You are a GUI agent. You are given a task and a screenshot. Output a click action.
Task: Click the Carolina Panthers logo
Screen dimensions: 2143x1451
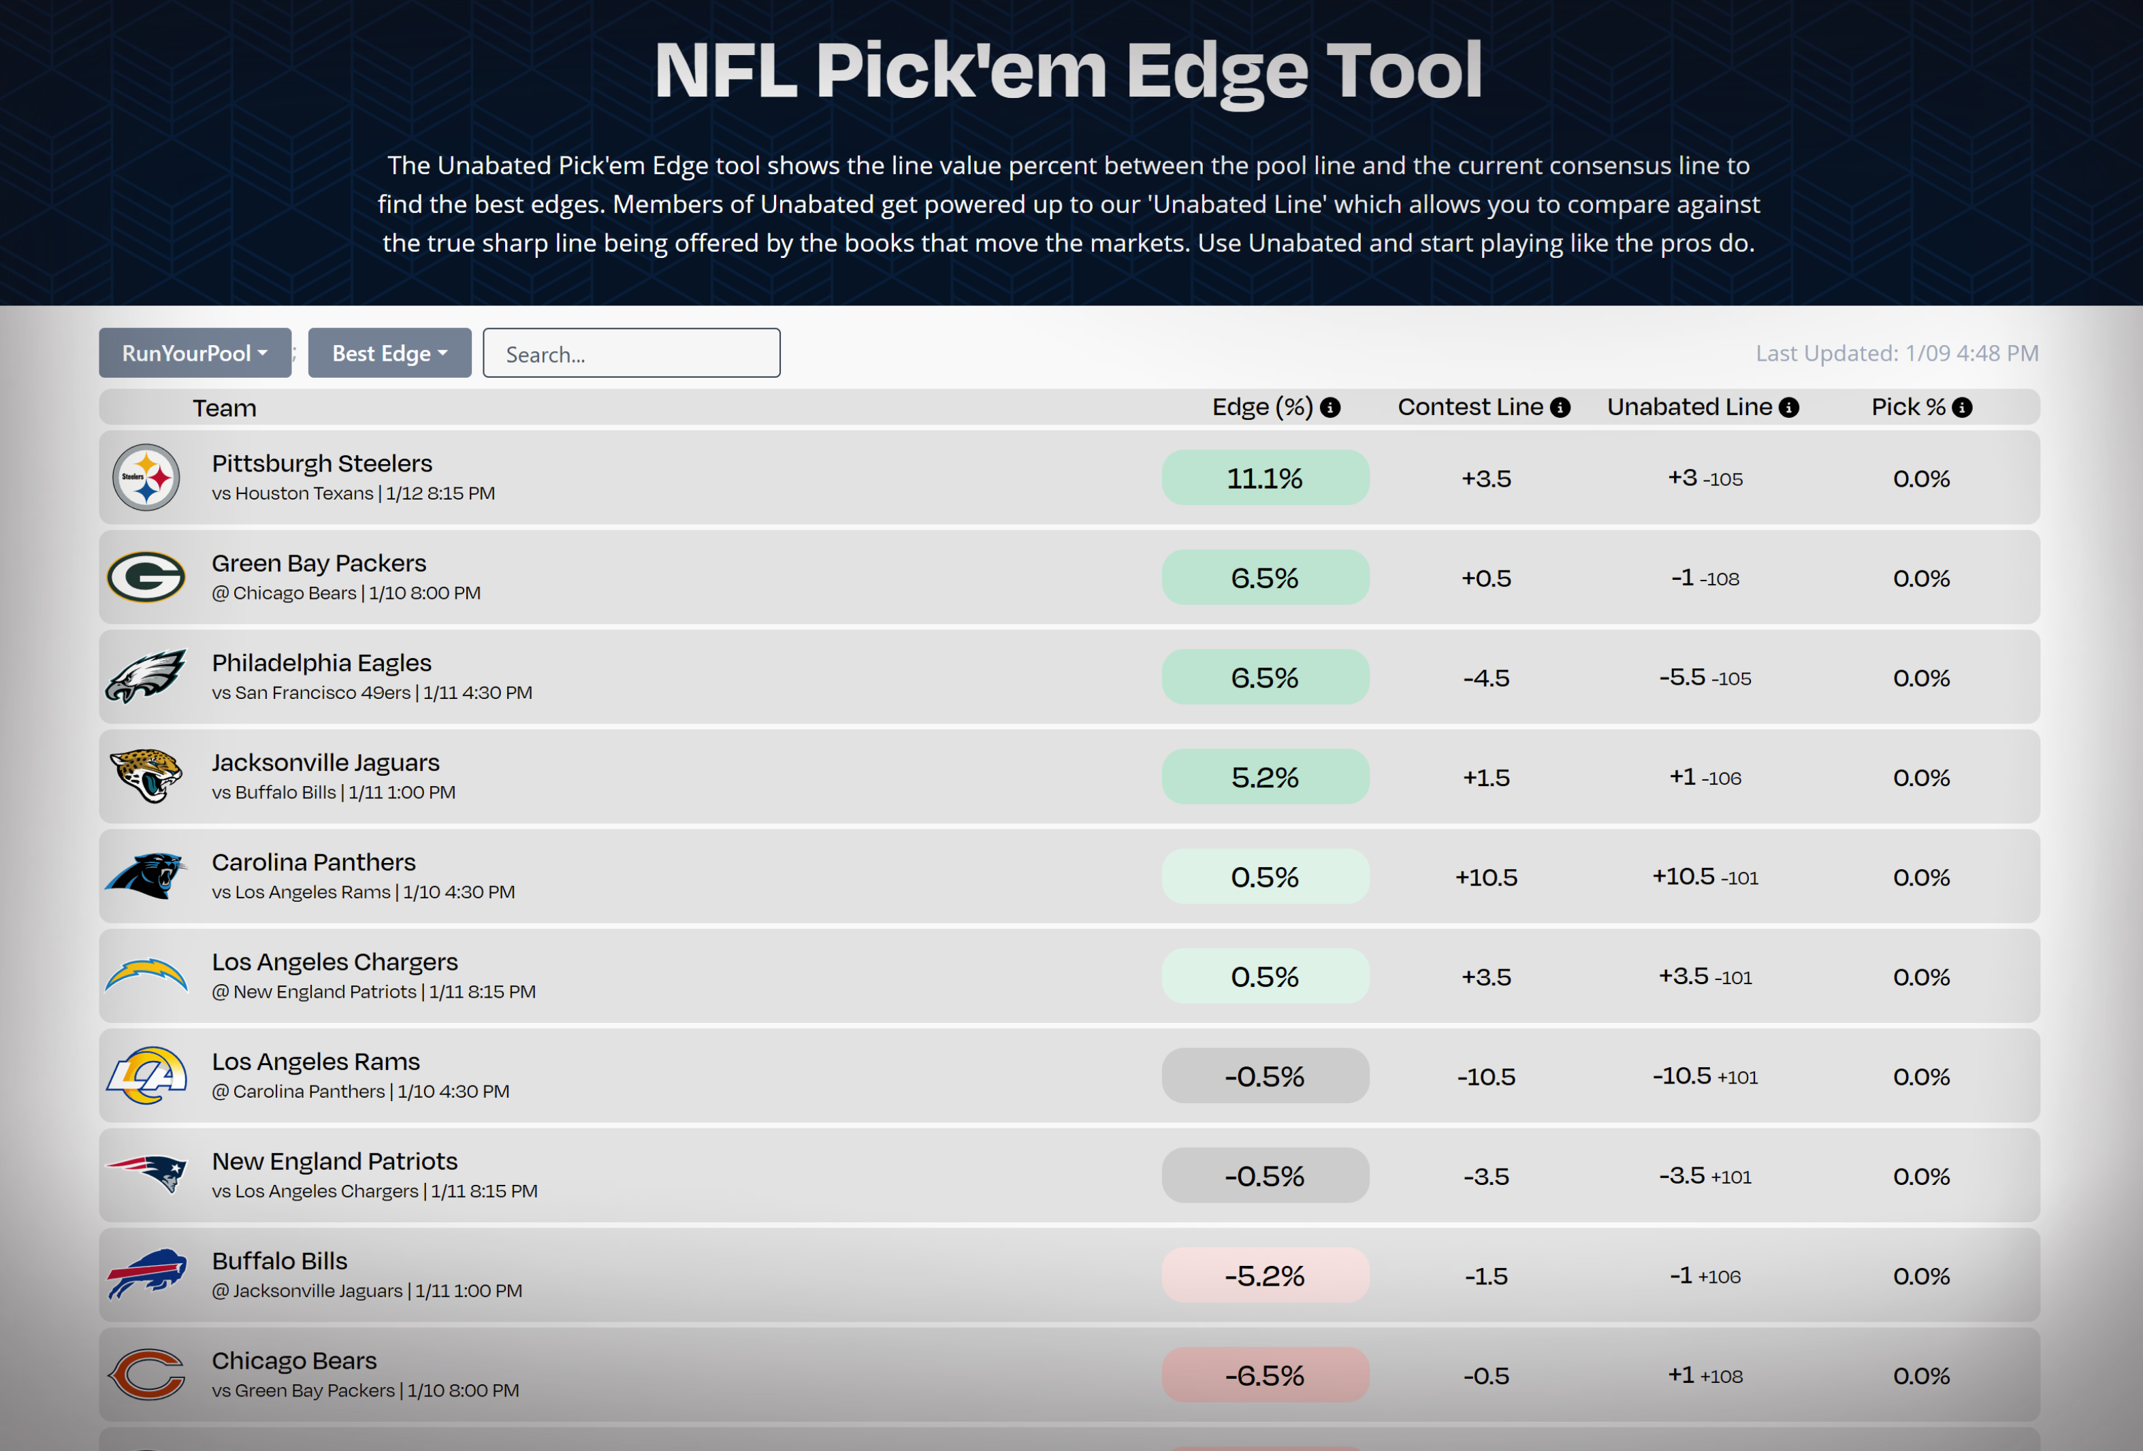[x=146, y=875]
